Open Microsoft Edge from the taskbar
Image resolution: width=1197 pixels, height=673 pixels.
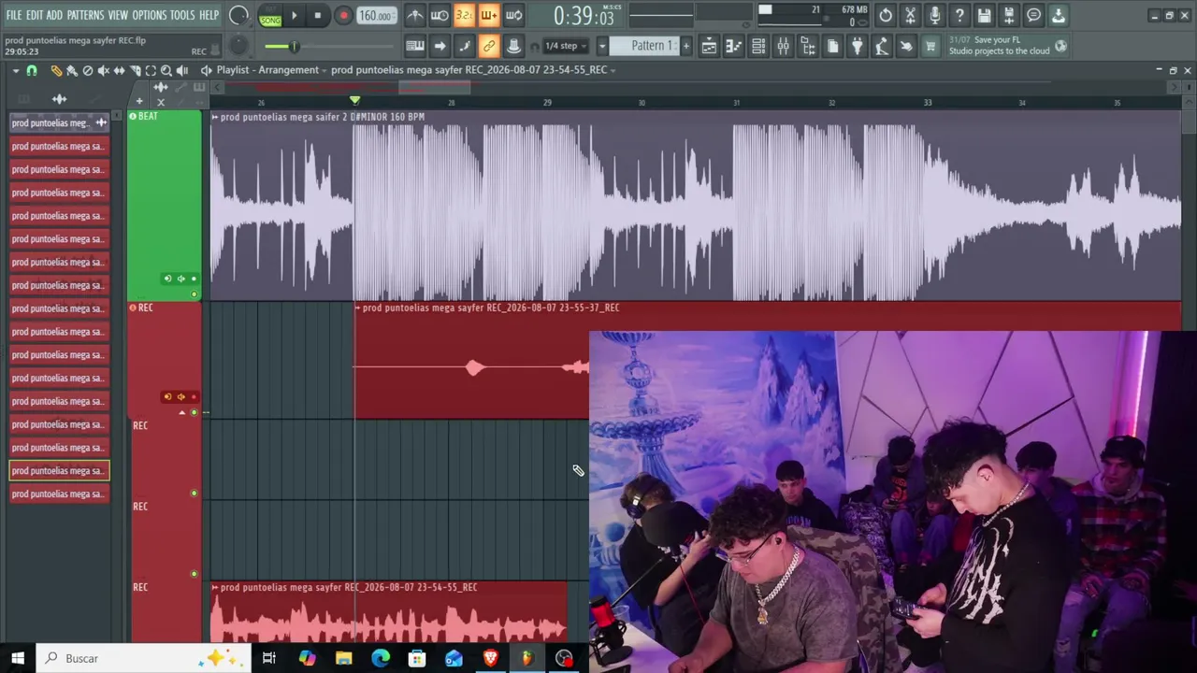381,658
